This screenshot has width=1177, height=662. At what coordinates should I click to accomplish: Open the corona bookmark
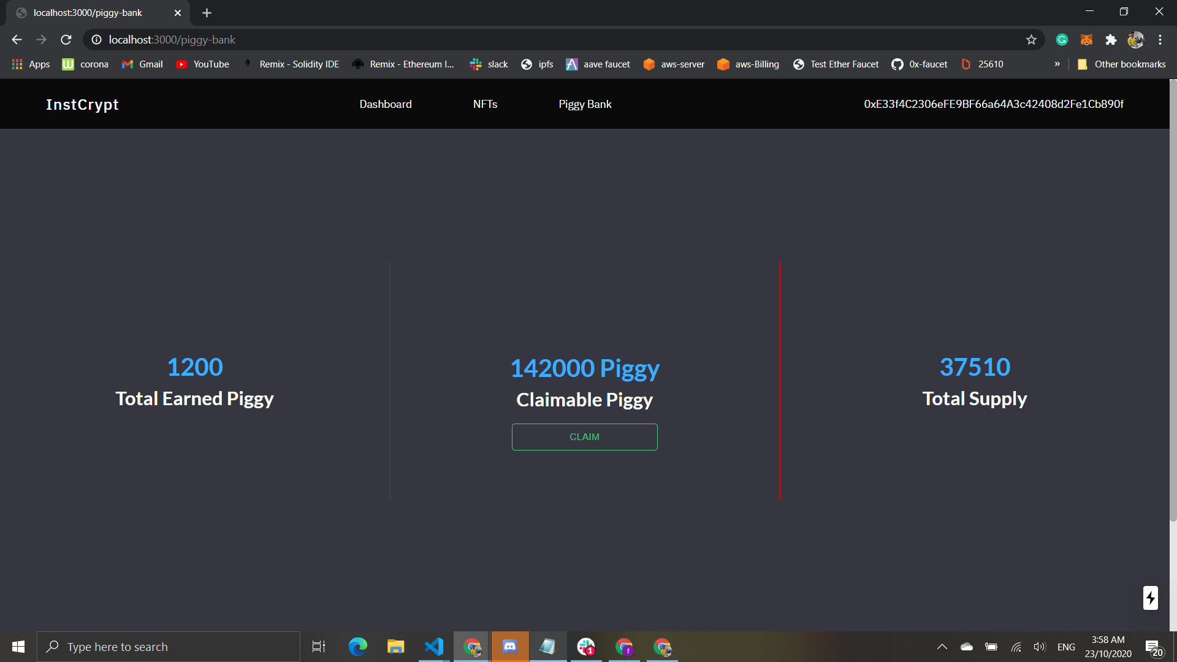pos(85,64)
